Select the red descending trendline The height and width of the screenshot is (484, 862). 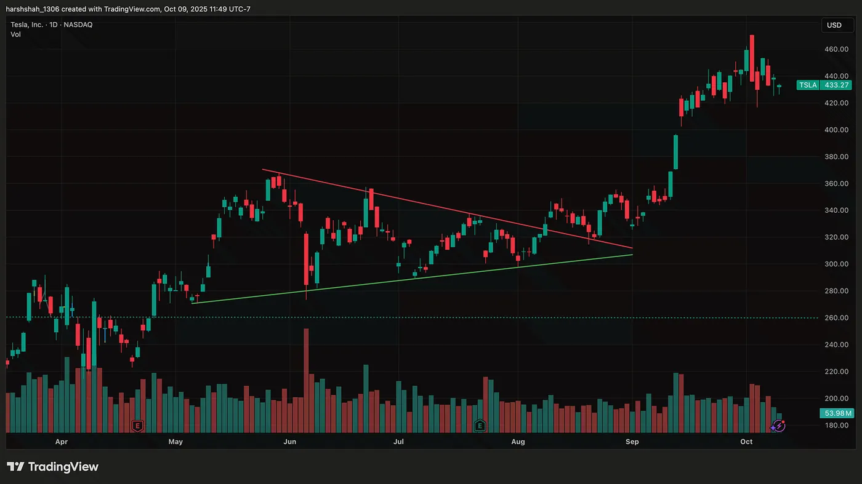pos(447,209)
